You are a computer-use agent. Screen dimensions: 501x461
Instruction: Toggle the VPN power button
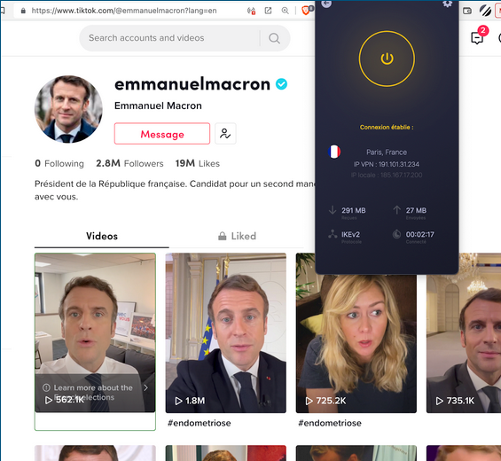click(387, 59)
